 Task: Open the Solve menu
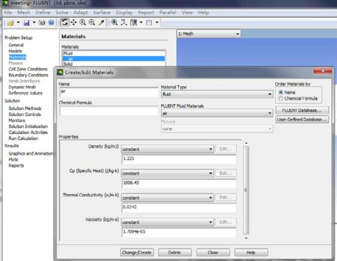pos(62,13)
